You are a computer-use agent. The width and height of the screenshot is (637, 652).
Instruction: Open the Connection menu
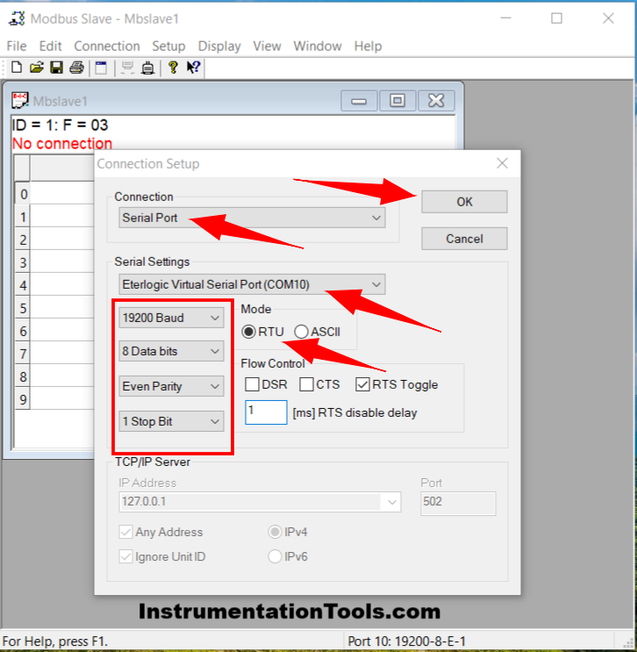tap(107, 46)
